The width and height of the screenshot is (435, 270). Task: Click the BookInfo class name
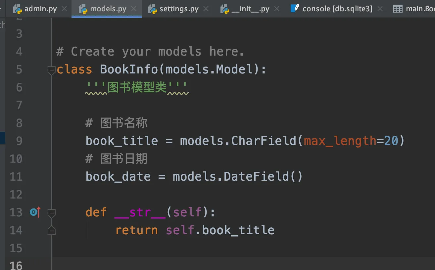(129, 69)
